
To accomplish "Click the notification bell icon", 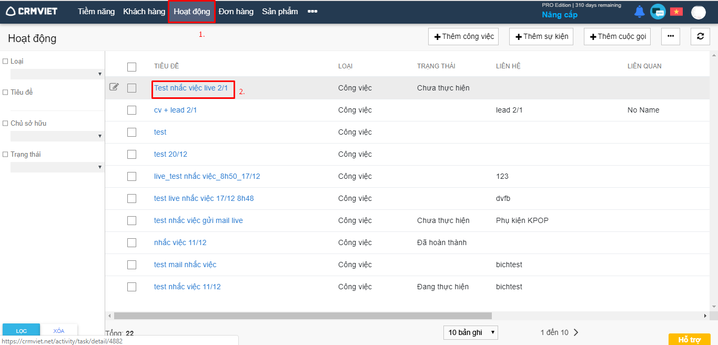I will 639,12.
